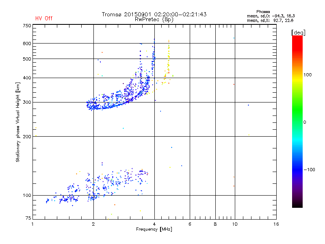Click the y-axis '200' tick label
Viewport: 325px width, 244px height.
[x=27, y=137]
